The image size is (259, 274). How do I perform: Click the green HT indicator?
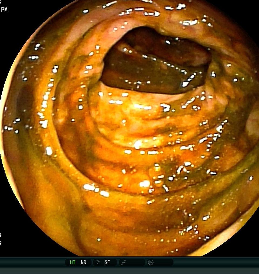[x=73, y=262]
